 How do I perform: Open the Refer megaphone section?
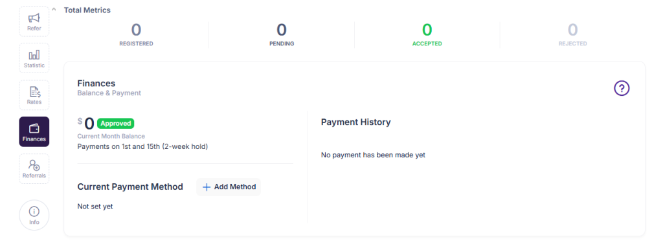[34, 21]
